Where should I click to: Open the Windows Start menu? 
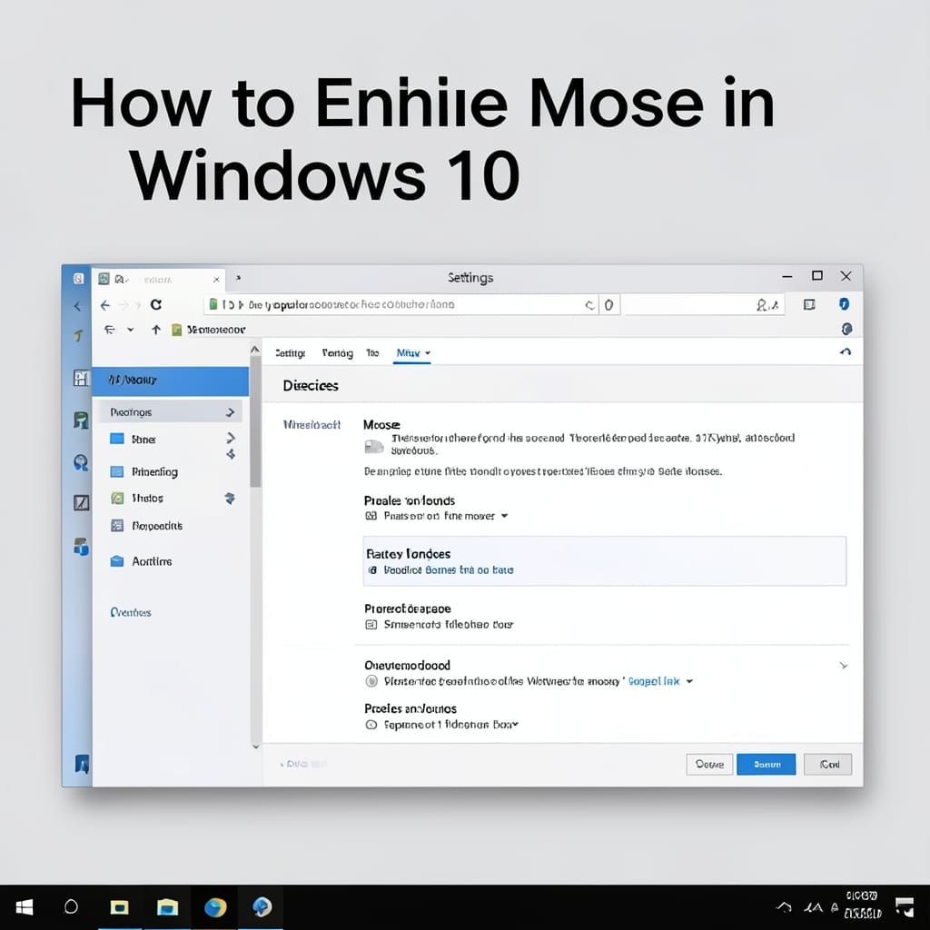(25, 907)
